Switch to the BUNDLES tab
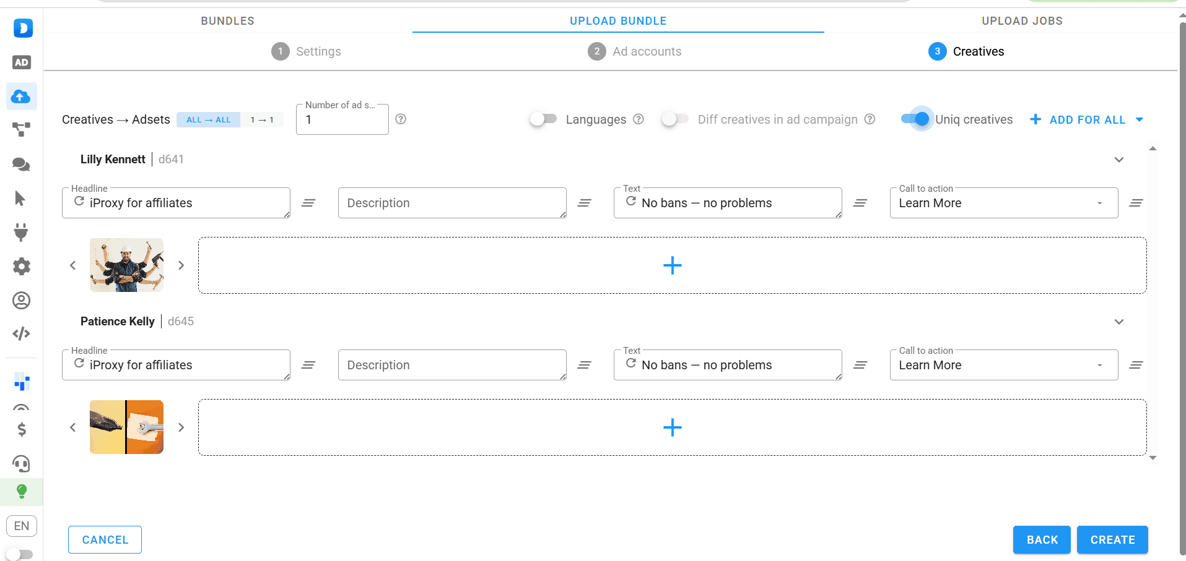The width and height of the screenshot is (1186, 561). (x=227, y=21)
